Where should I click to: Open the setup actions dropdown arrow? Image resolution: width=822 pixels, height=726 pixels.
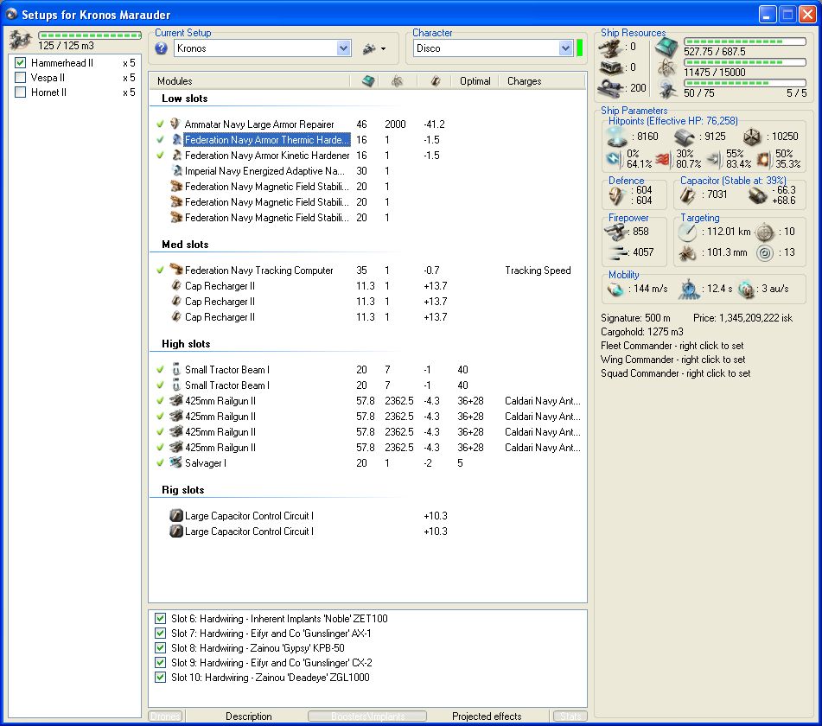(383, 48)
